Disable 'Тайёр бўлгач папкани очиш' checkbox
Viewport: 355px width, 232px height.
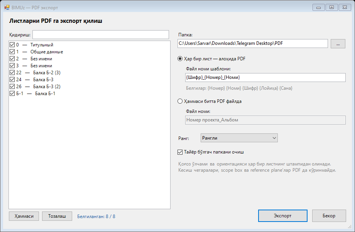coord(180,152)
